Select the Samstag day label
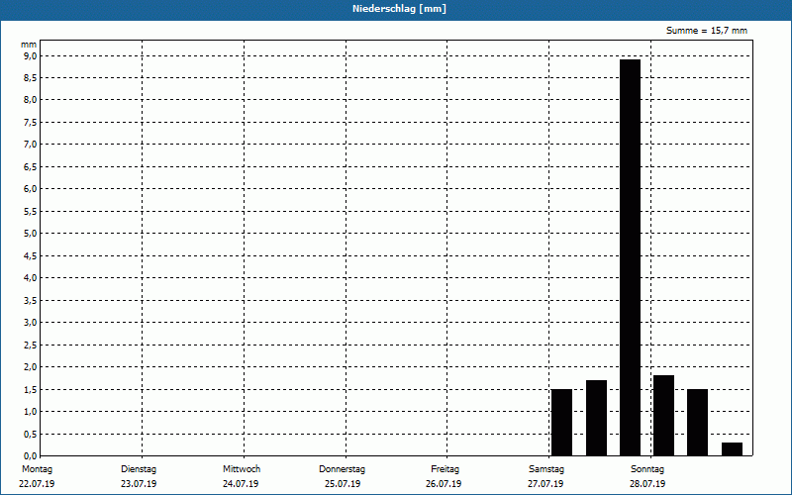792x495 pixels. pos(546,469)
